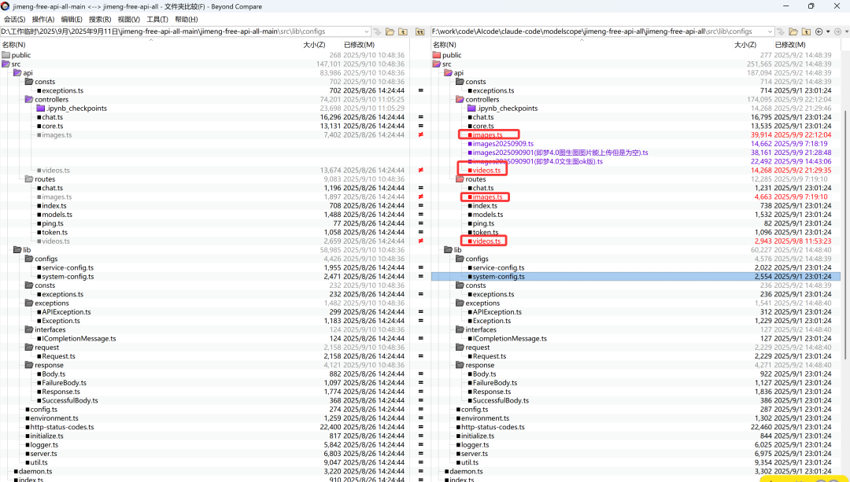Collapse the routes folder in left pane
The height and width of the screenshot is (482, 850).
(x=29, y=178)
